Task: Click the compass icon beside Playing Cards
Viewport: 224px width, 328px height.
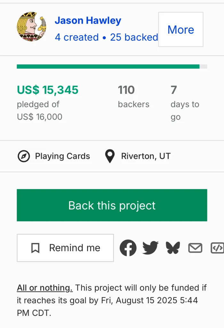Action: (x=23, y=156)
